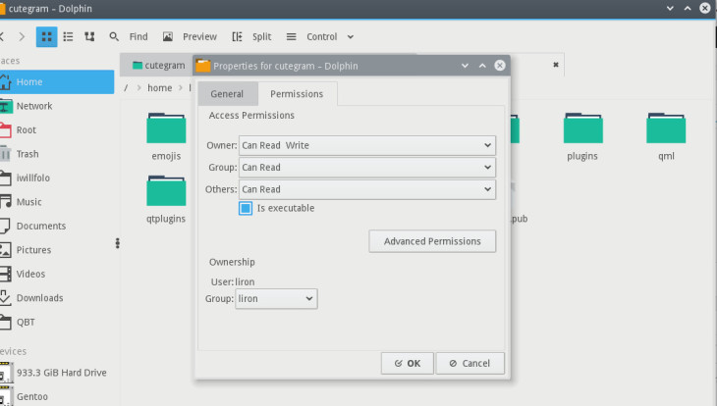The width and height of the screenshot is (717, 406).
Task: Go forward in folder history
Action: (22, 36)
